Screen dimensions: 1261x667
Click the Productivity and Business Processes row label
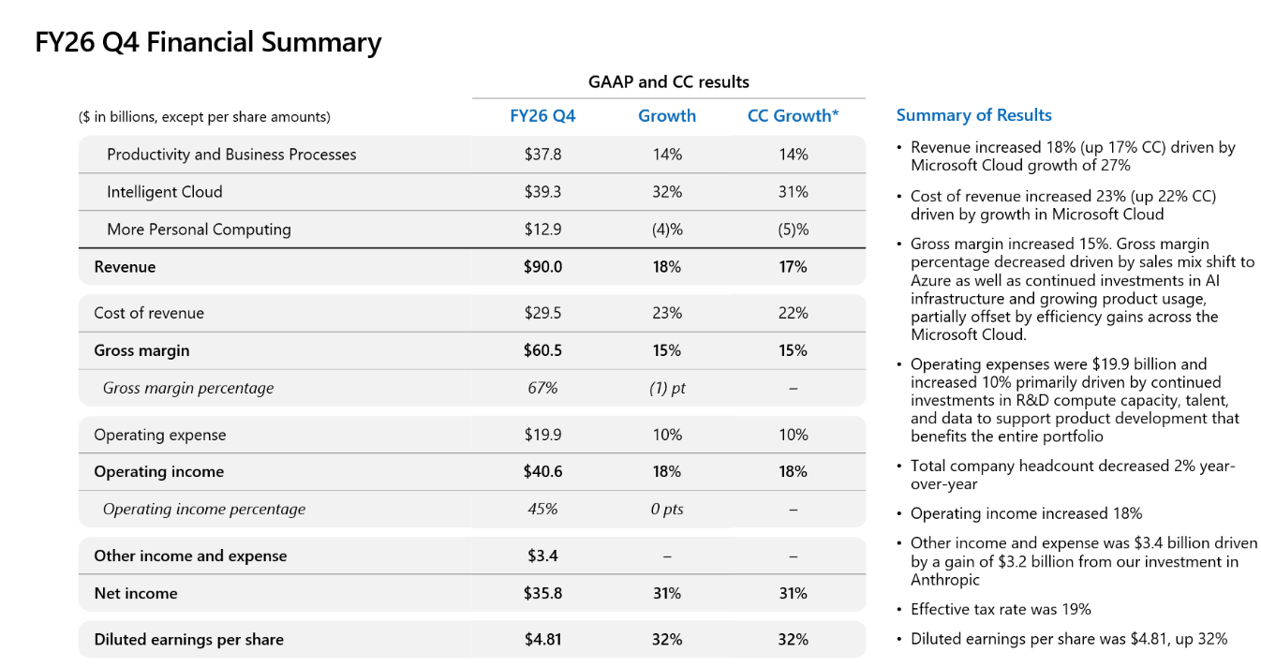tap(231, 155)
